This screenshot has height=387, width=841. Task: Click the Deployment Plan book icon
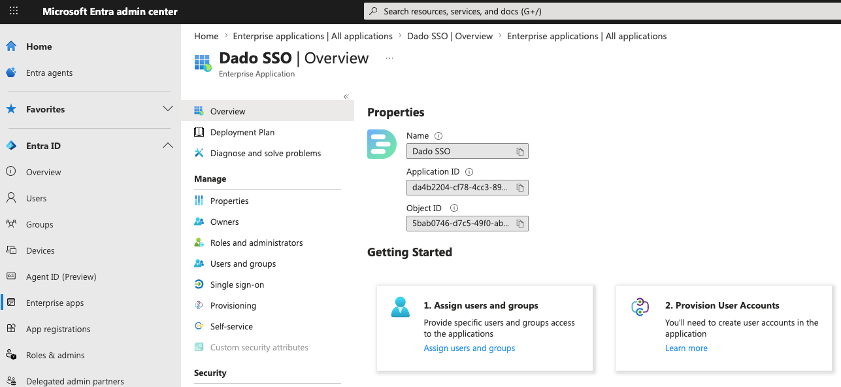pos(199,132)
